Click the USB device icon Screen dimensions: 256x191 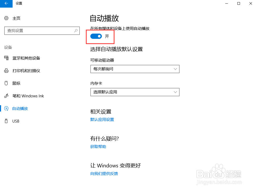click(7, 121)
